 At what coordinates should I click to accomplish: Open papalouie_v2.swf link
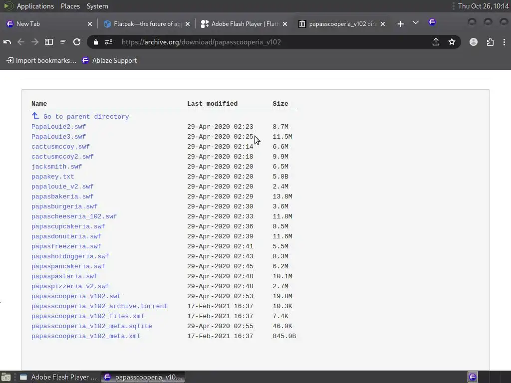point(62,187)
